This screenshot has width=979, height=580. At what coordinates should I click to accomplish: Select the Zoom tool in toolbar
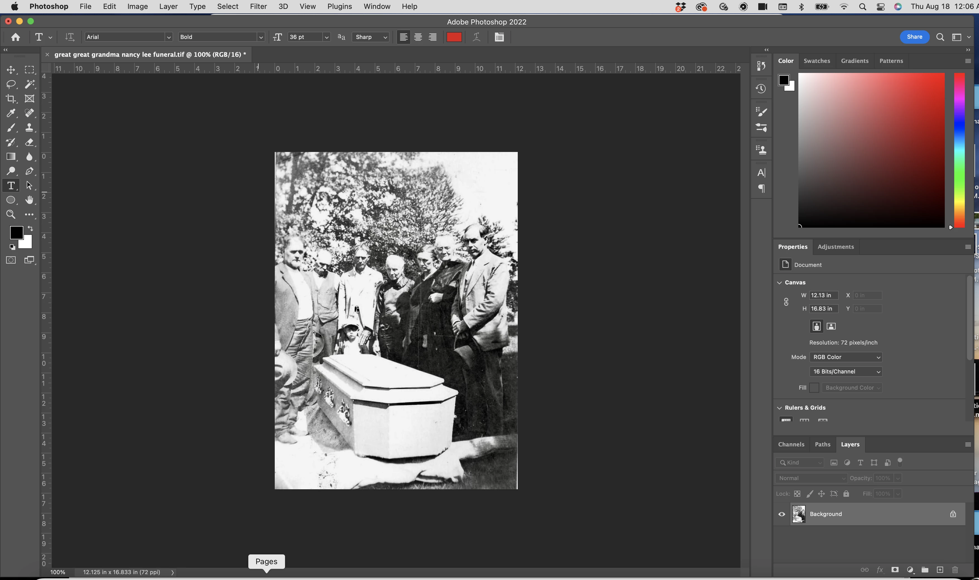11,214
